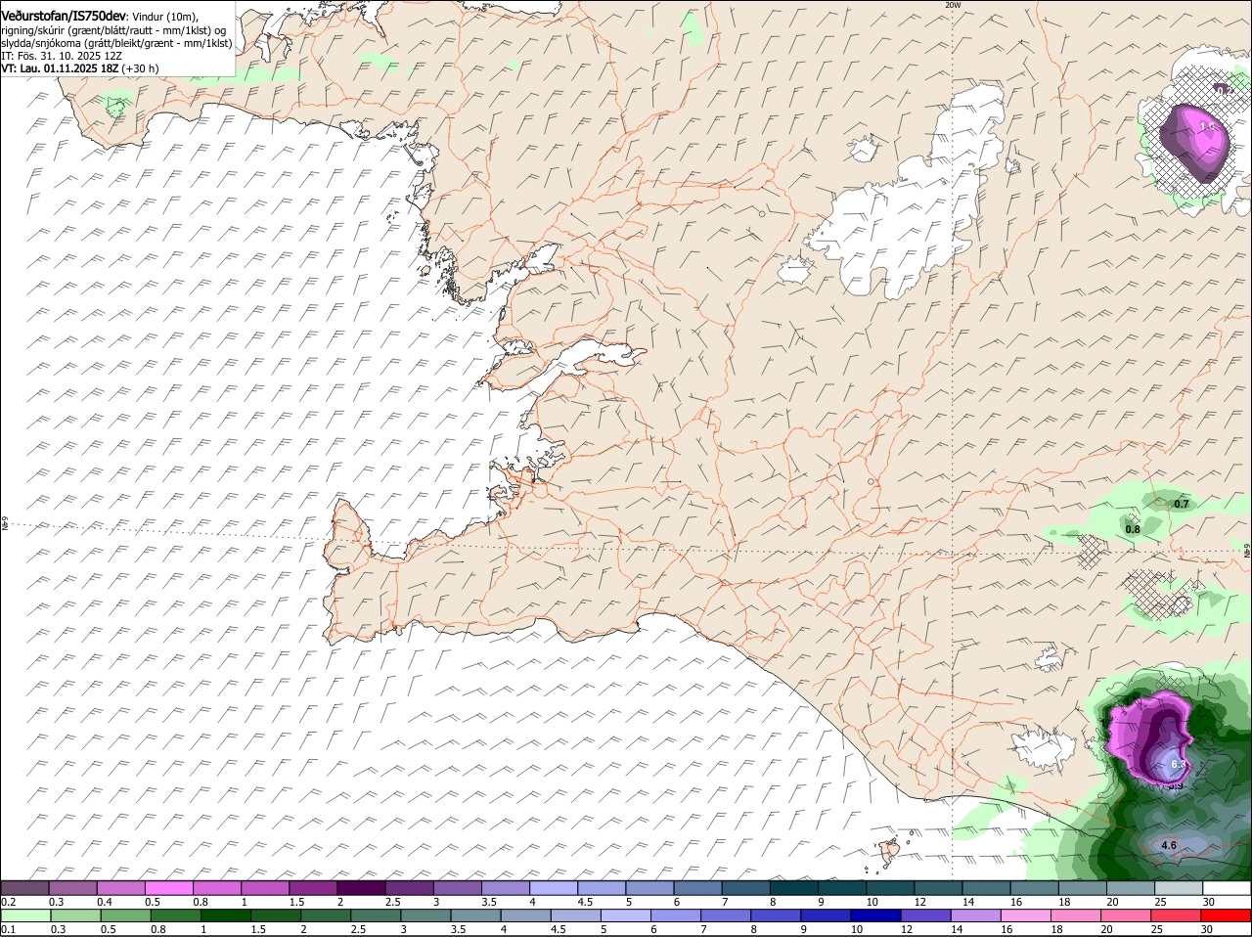Click the white '6.3' value inside the purple blob
This screenshot has height=937, width=1252.
(1177, 764)
